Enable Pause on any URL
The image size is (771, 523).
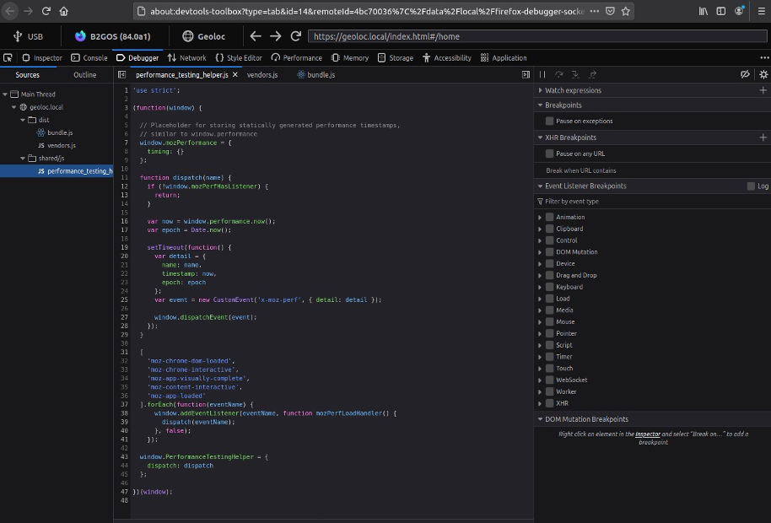pos(549,153)
